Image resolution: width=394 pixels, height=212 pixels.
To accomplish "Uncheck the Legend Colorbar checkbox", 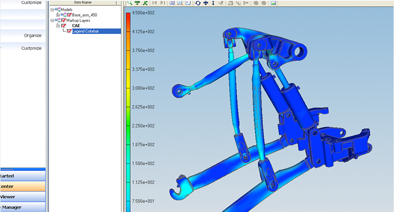I will (x=69, y=31).
